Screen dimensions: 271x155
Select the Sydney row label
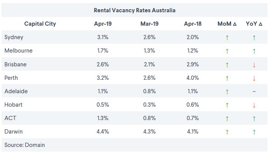(x=14, y=37)
